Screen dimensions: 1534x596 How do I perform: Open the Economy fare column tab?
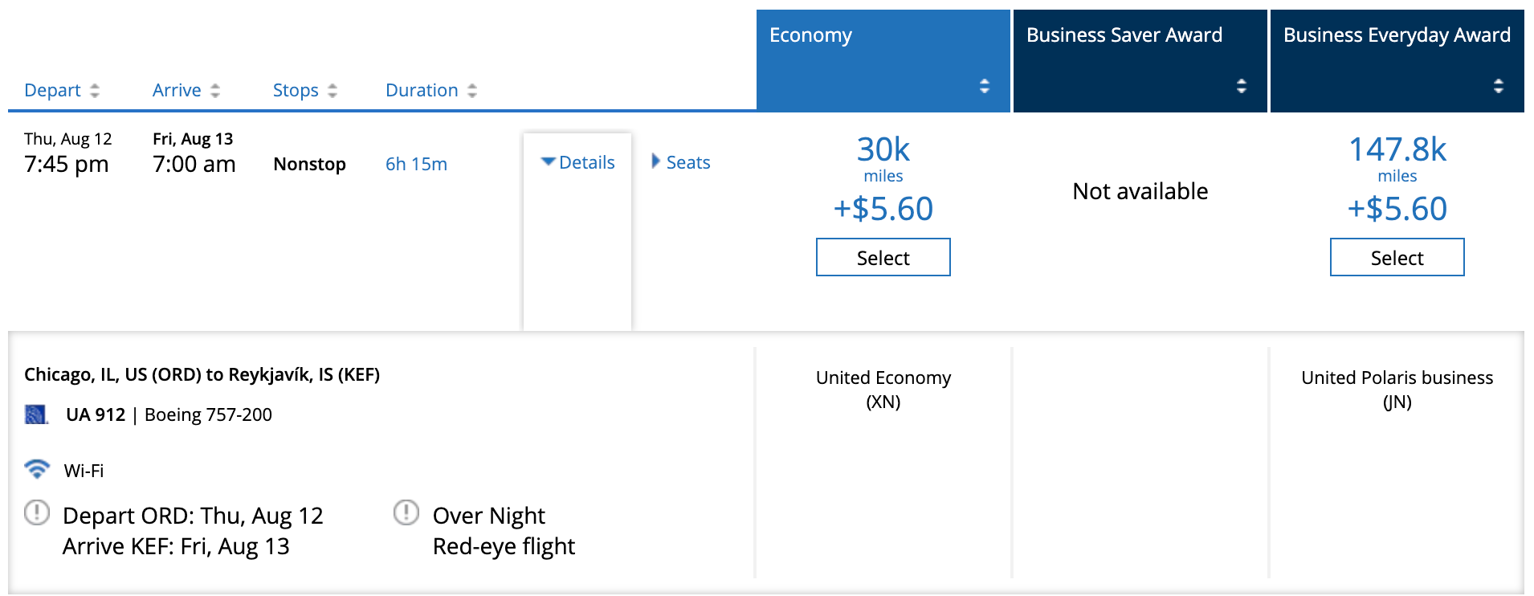click(x=811, y=35)
